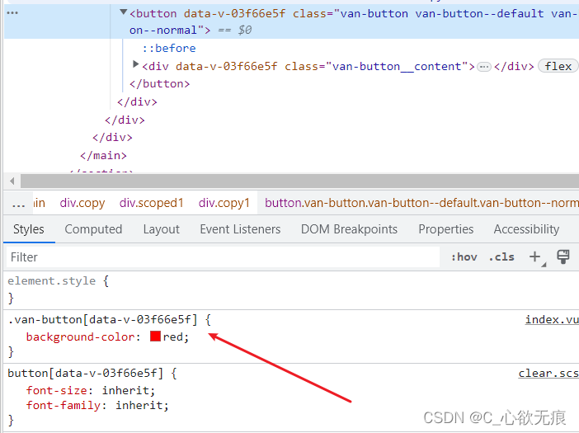The width and height of the screenshot is (579, 433).
Task: Expand the van-button__content div node
Action: click(x=136, y=65)
